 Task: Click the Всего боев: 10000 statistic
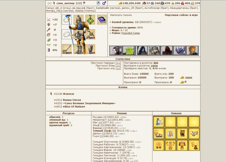click(136, 74)
